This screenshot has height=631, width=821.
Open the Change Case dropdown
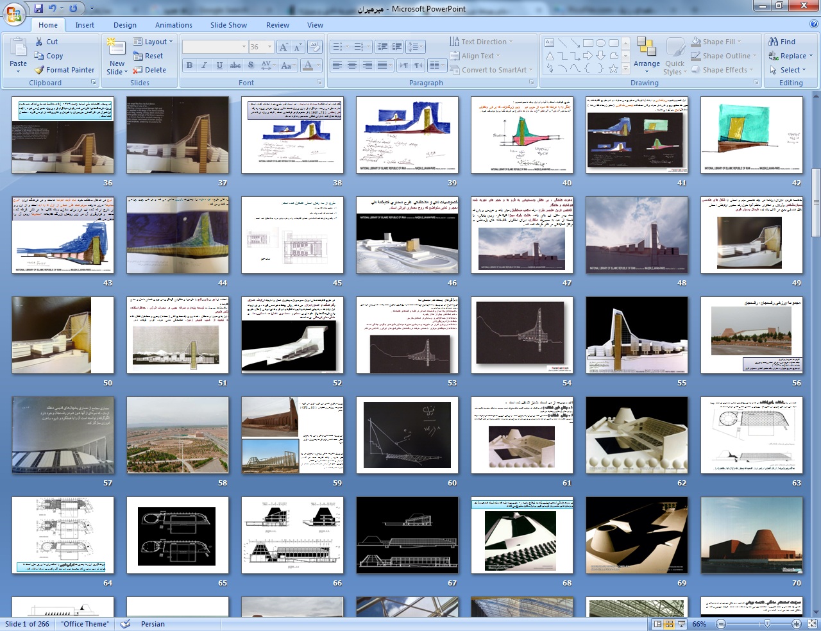click(x=287, y=65)
